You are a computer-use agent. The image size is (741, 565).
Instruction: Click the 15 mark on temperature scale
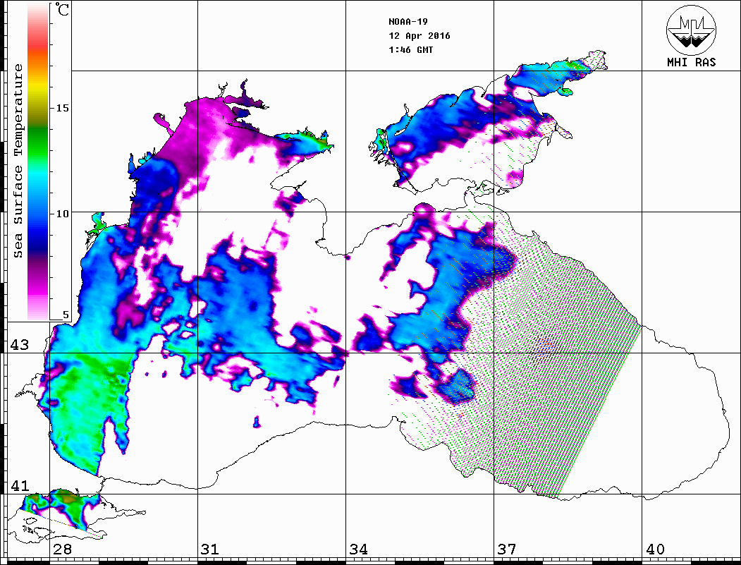pyautogui.click(x=62, y=108)
